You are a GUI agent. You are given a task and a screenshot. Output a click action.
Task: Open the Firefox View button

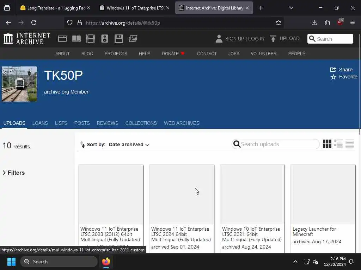pyautogui.click(x=7, y=8)
